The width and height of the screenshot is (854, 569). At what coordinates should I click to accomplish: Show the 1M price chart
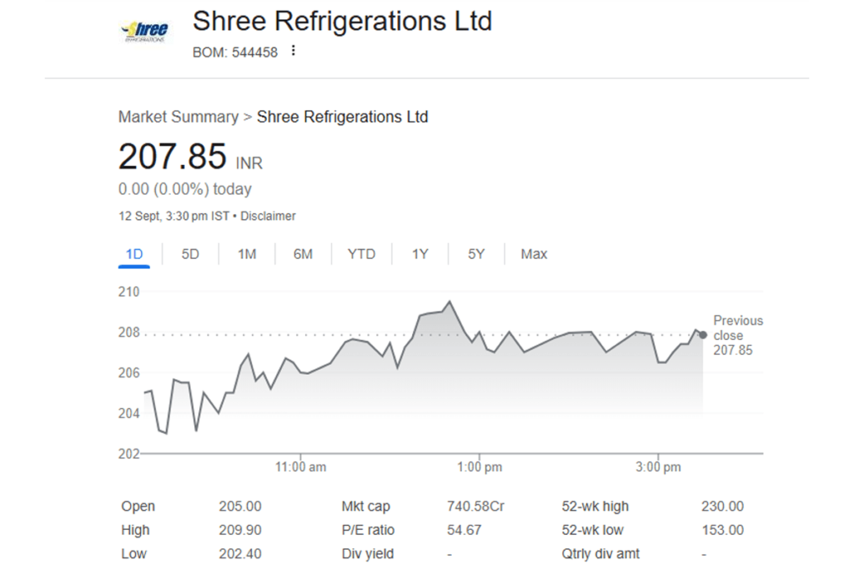[247, 254]
